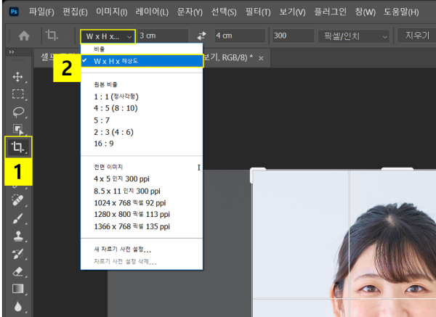Open the 필터(T) menu
The image size is (436, 317).
point(257,12)
